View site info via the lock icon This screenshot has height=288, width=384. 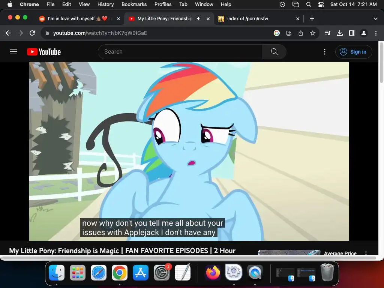click(47, 33)
